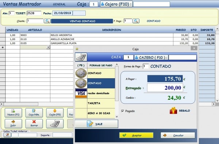Click the F. Pago search magnifier icon
The image size is (219, 144).
tap(136, 21)
